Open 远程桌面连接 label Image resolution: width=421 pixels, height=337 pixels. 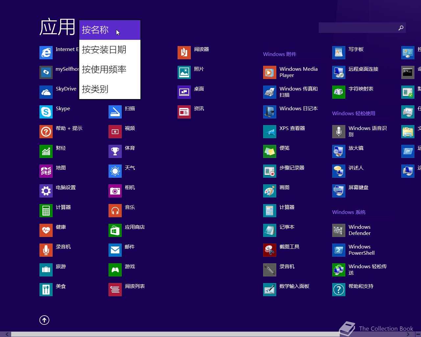click(x=363, y=69)
